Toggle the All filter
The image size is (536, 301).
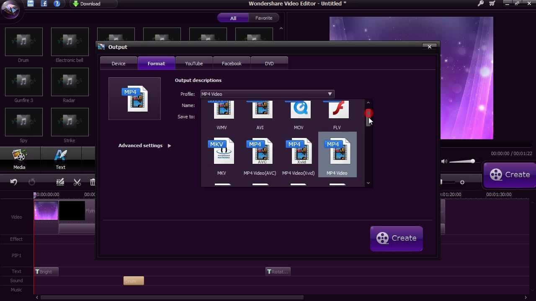coord(233,18)
